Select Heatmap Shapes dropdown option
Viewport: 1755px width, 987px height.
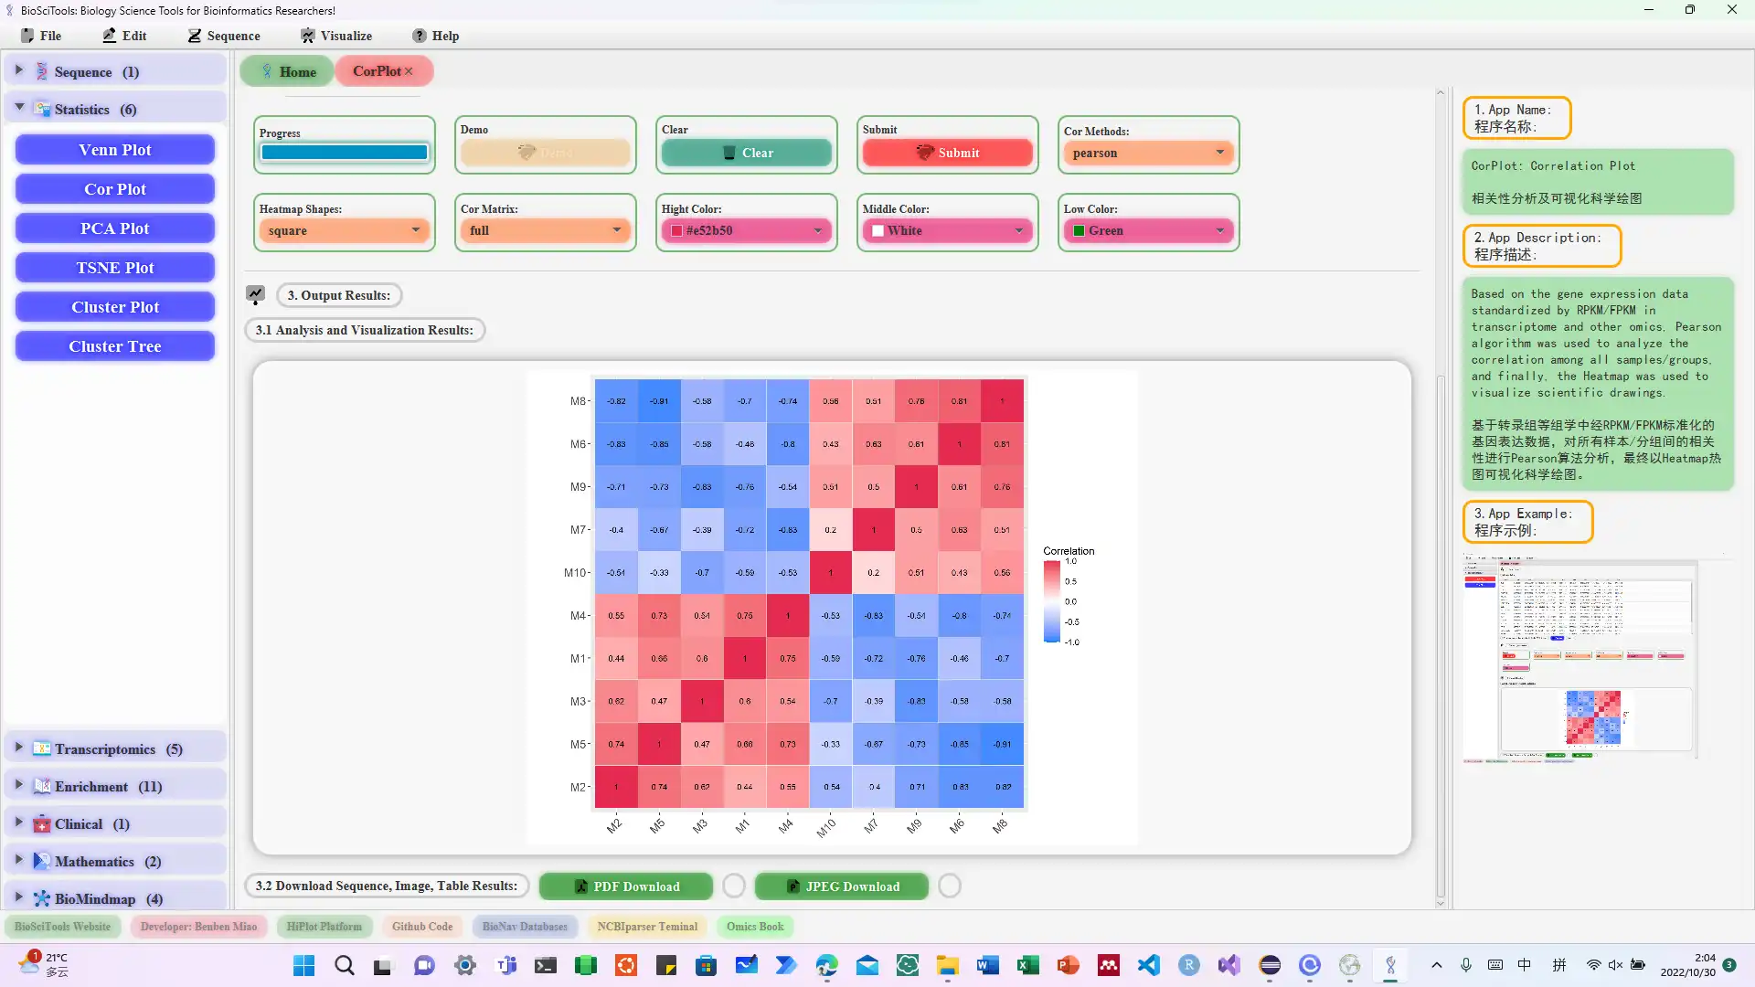pyautogui.click(x=344, y=230)
